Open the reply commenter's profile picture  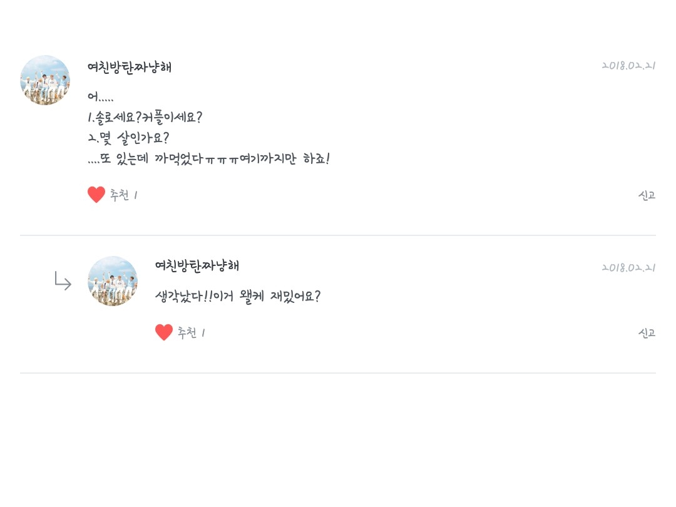pyautogui.click(x=113, y=281)
